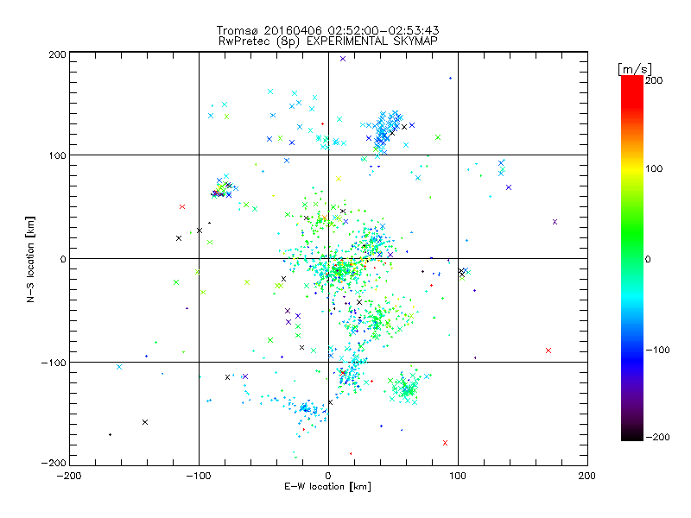Click the plot title line 'Tromsø 20160406 02:52:00-02:53:43'

coord(328,30)
